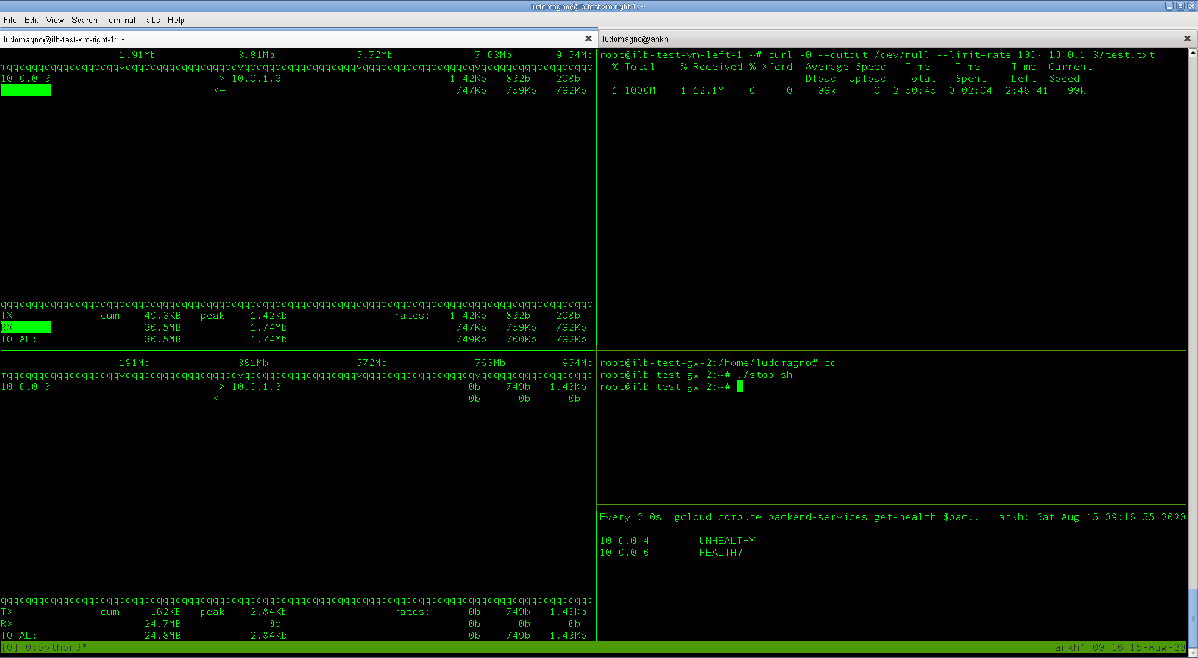Click the 10.0.0.4 backend address
Screen dimensions: 1198x658
click(x=624, y=541)
